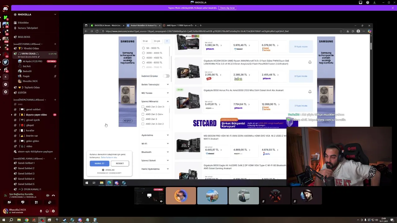Open the soundboard icon in voice panel
397x223 pixels.
tap(50, 202)
